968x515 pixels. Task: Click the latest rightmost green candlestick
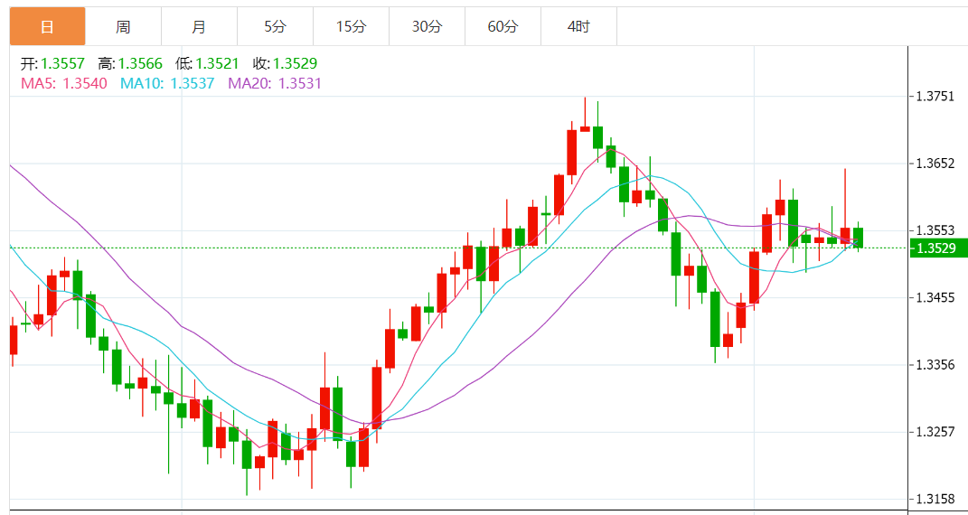858,238
